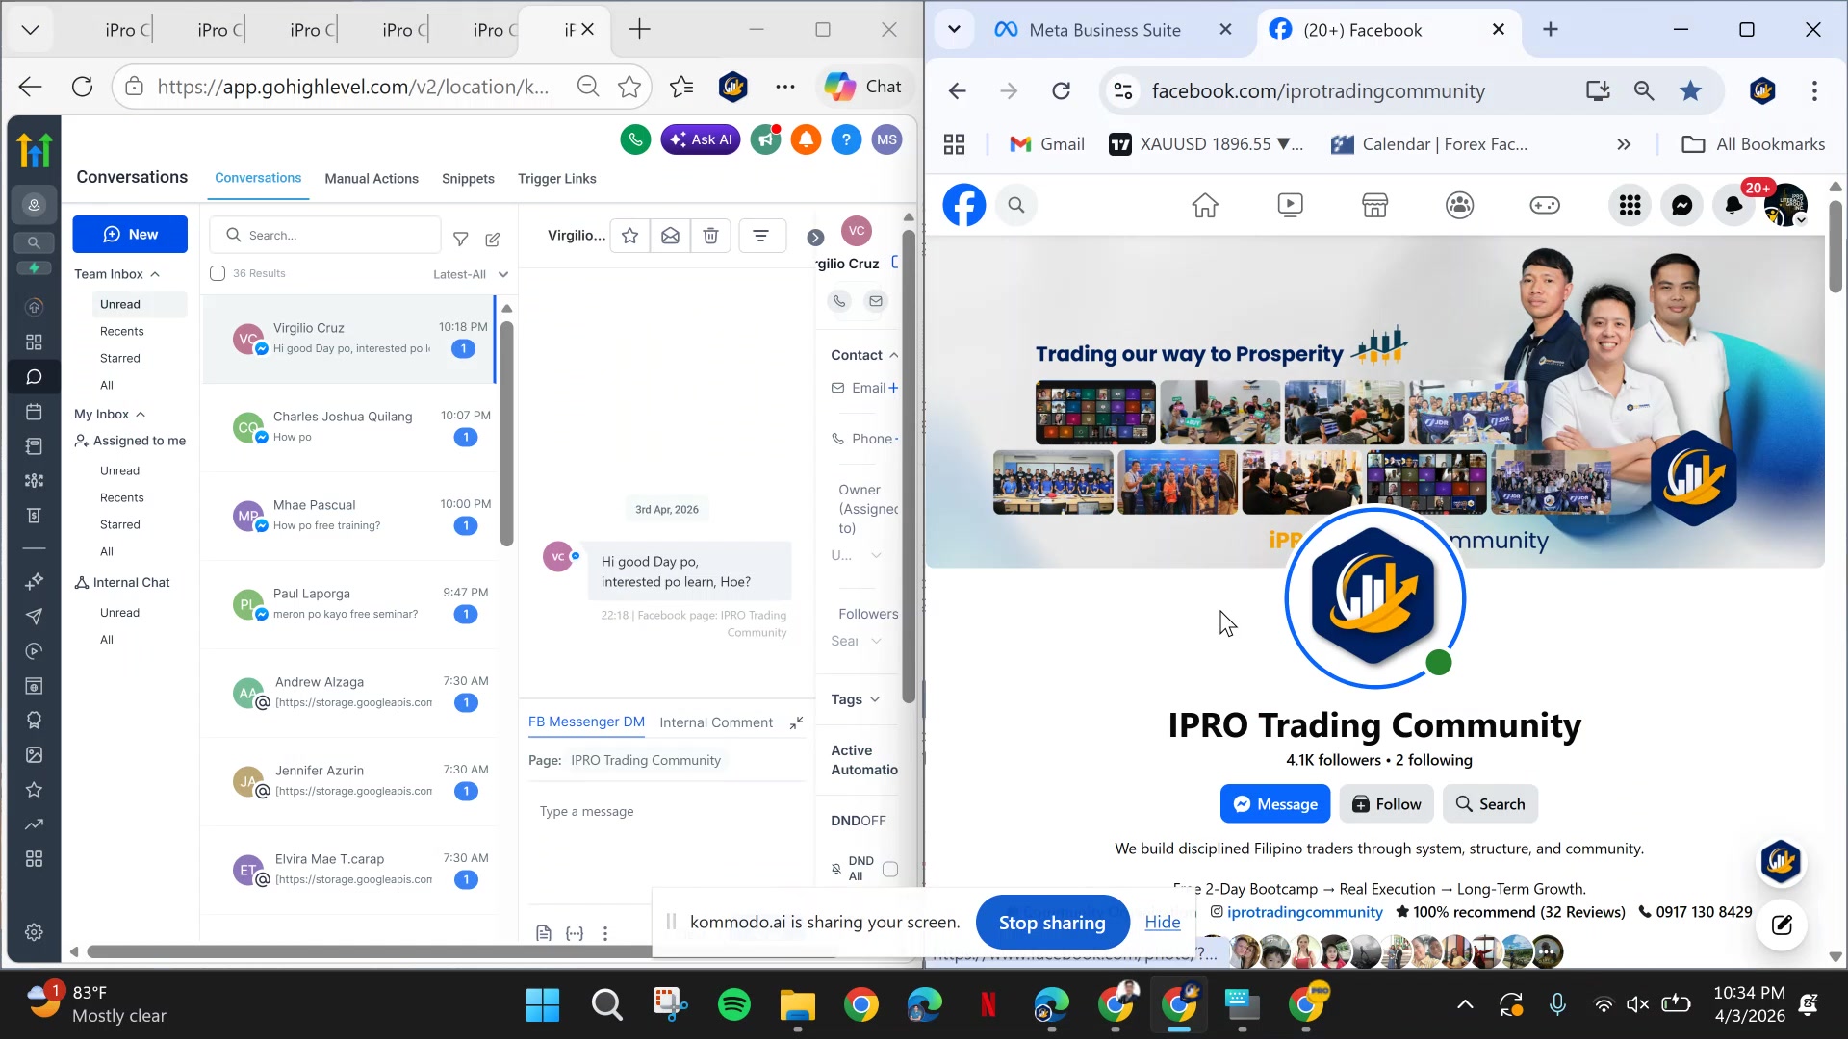Select the Internal Comment tab
Screen dimensions: 1848x1039
[x=716, y=722]
